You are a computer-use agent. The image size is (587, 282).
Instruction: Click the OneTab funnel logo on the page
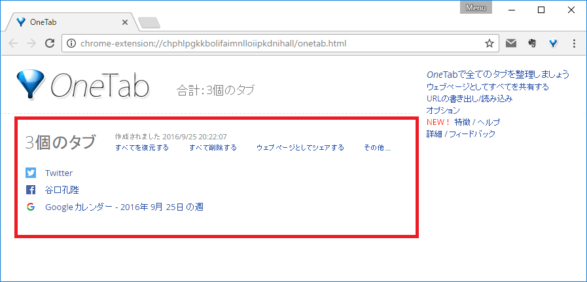pos(30,84)
